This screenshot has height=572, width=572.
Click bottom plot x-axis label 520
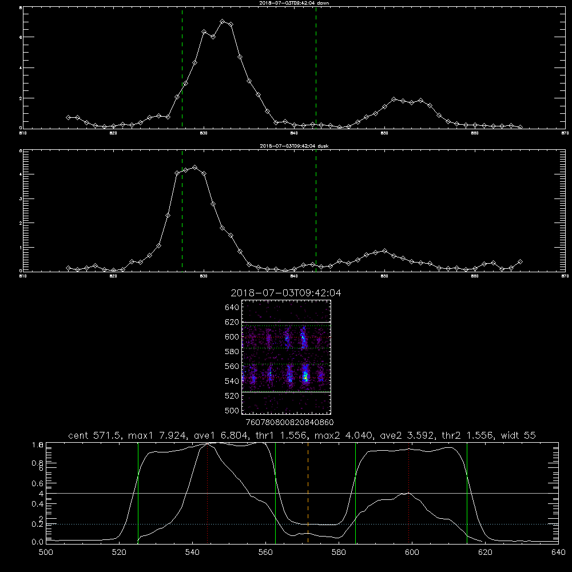119,553
